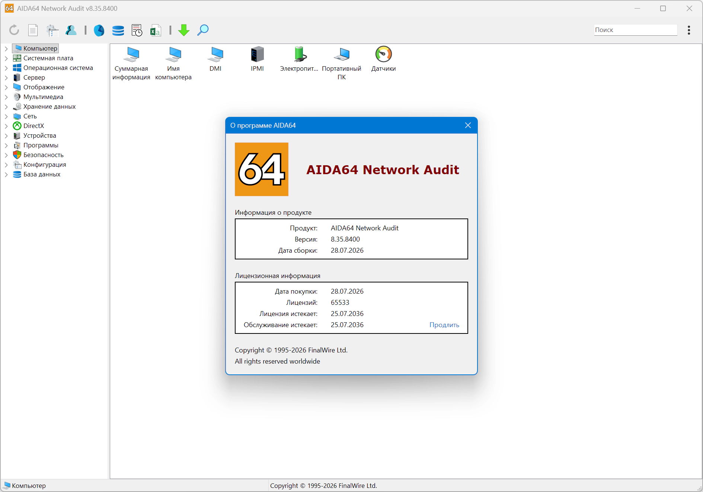Screen dimensions: 703x492
Task: Select Программы in the sidebar tree
Action: [x=41, y=145]
